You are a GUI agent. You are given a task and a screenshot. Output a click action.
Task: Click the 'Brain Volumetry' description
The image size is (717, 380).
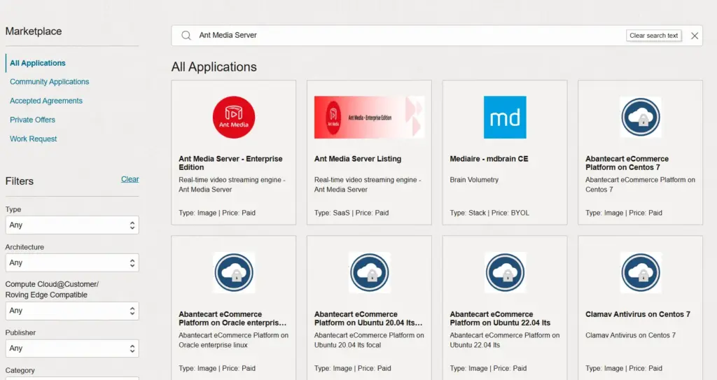coord(474,180)
